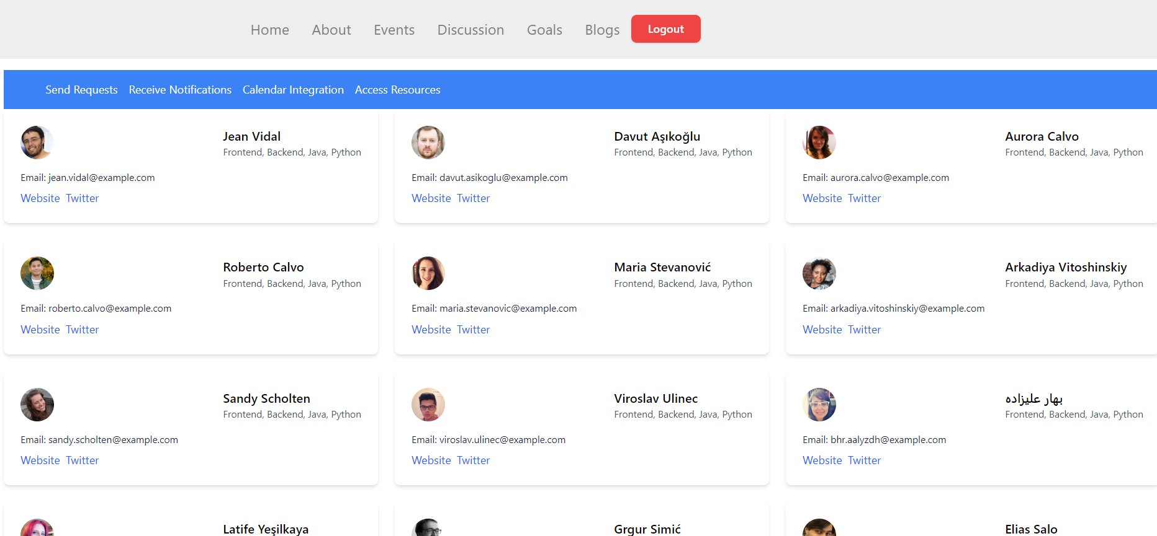Click email davut.asikoglu@example.com
The width and height of the screenshot is (1157, 536).
click(503, 178)
